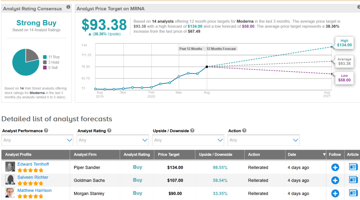Open Analyst Rating filter dropdown

pos(112,140)
